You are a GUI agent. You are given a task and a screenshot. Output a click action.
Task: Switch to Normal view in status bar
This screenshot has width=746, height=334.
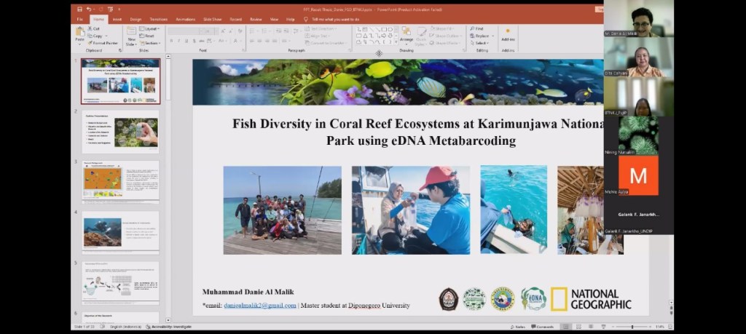tap(567, 327)
